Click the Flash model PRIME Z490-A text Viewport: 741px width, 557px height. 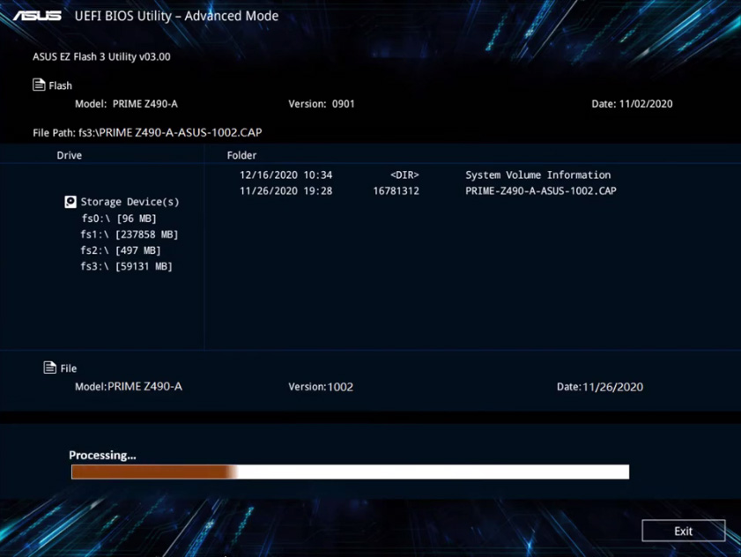tap(145, 104)
